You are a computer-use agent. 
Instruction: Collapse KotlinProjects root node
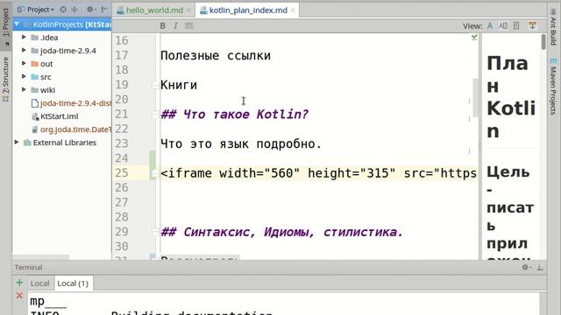[x=17, y=24]
